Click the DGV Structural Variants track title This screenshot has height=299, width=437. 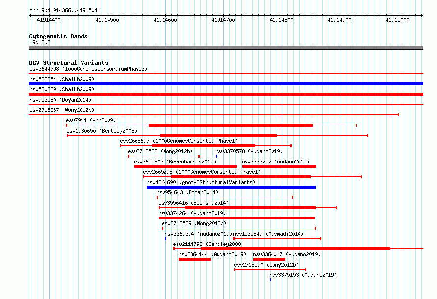pyautogui.click(x=69, y=63)
